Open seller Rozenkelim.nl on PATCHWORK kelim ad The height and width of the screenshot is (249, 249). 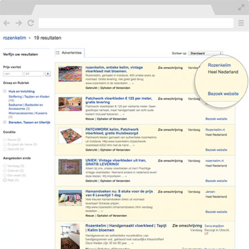tap(215, 129)
